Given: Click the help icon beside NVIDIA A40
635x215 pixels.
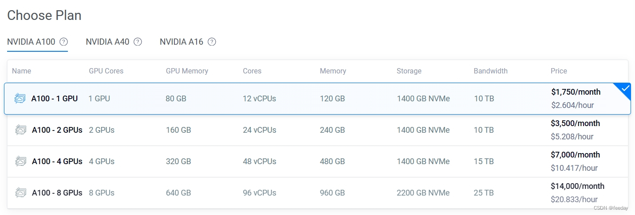Looking at the screenshot, I should pos(138,42).
